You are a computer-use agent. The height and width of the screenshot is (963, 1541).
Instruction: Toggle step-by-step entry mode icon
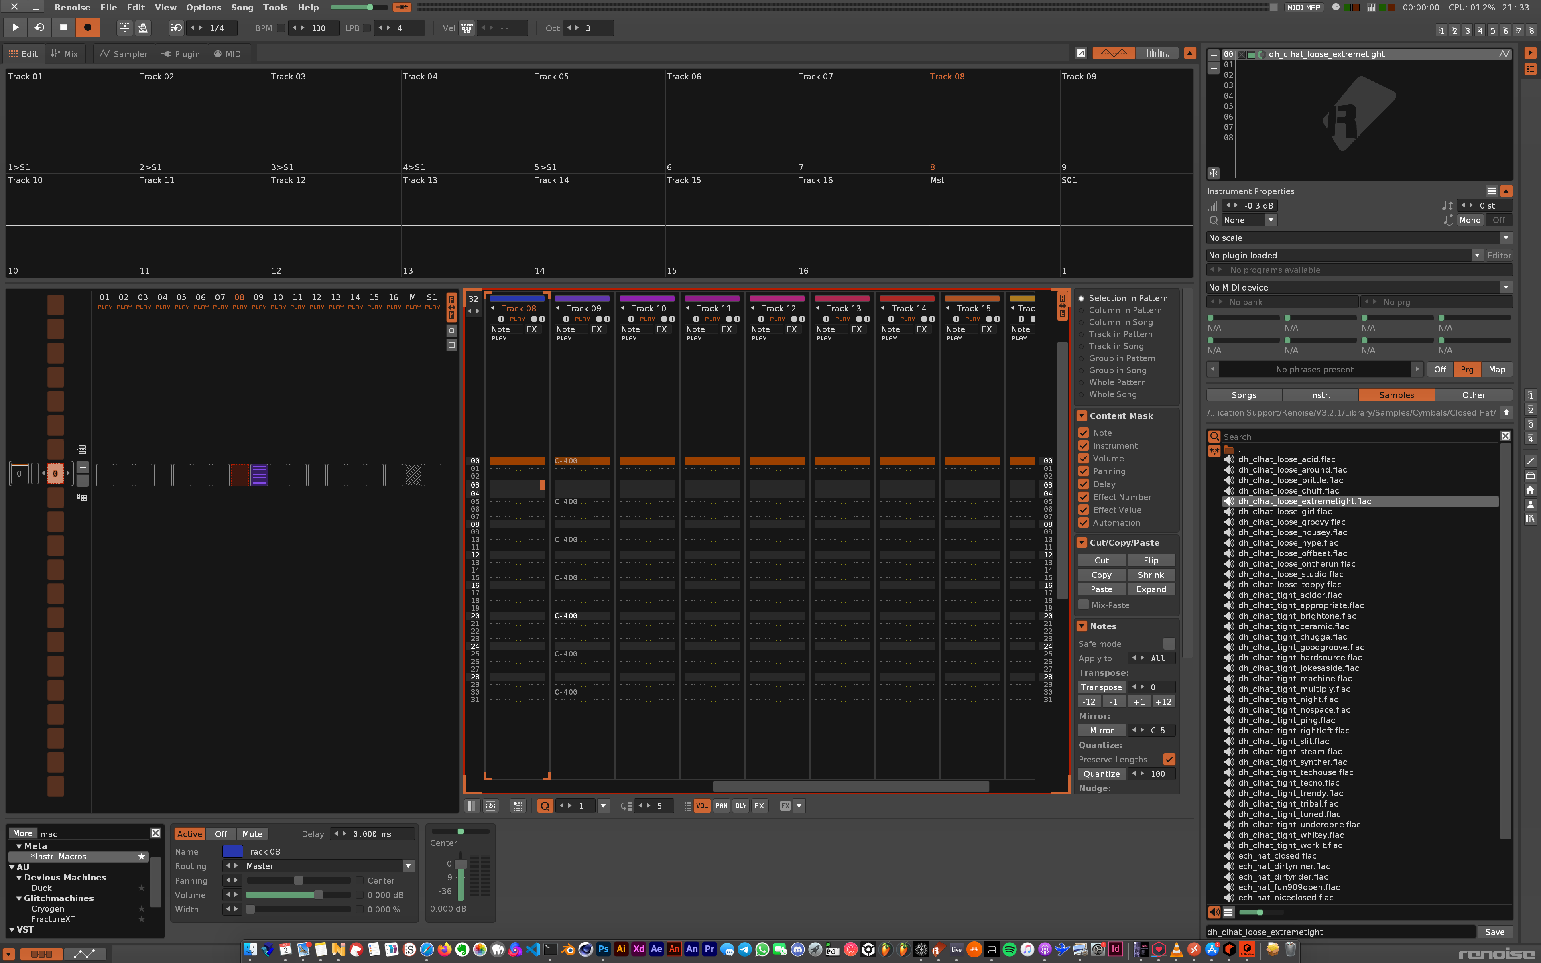click(518, 806)
